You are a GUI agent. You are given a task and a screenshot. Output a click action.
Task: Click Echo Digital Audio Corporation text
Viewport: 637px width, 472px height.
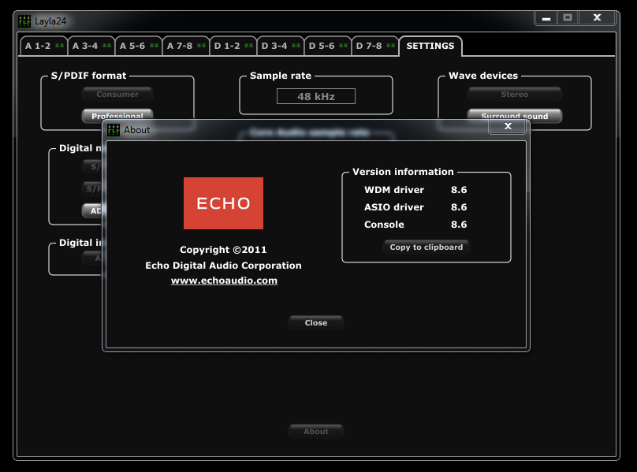click(x=223, y=266)
